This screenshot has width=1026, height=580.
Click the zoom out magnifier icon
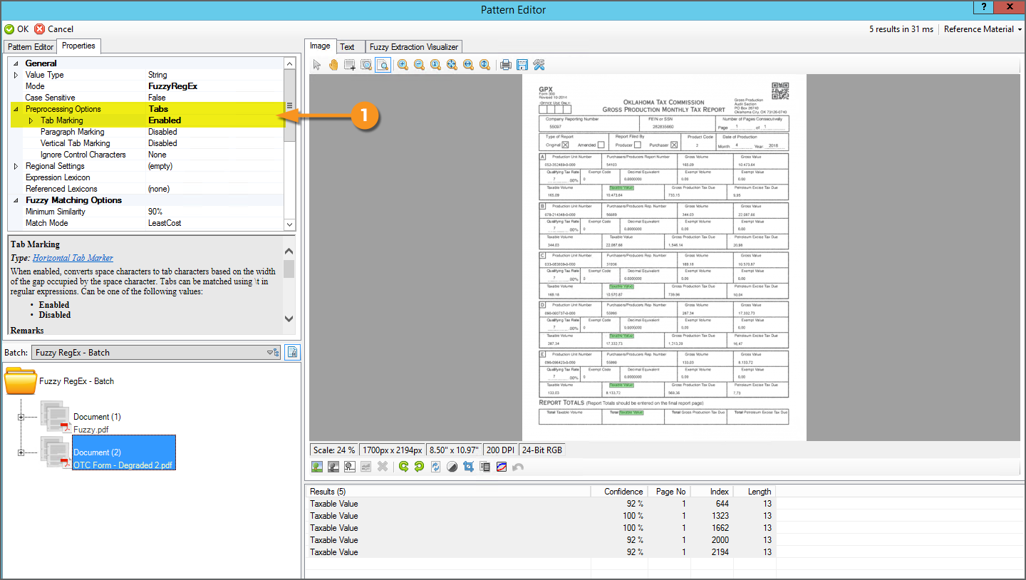pos(419,65)
